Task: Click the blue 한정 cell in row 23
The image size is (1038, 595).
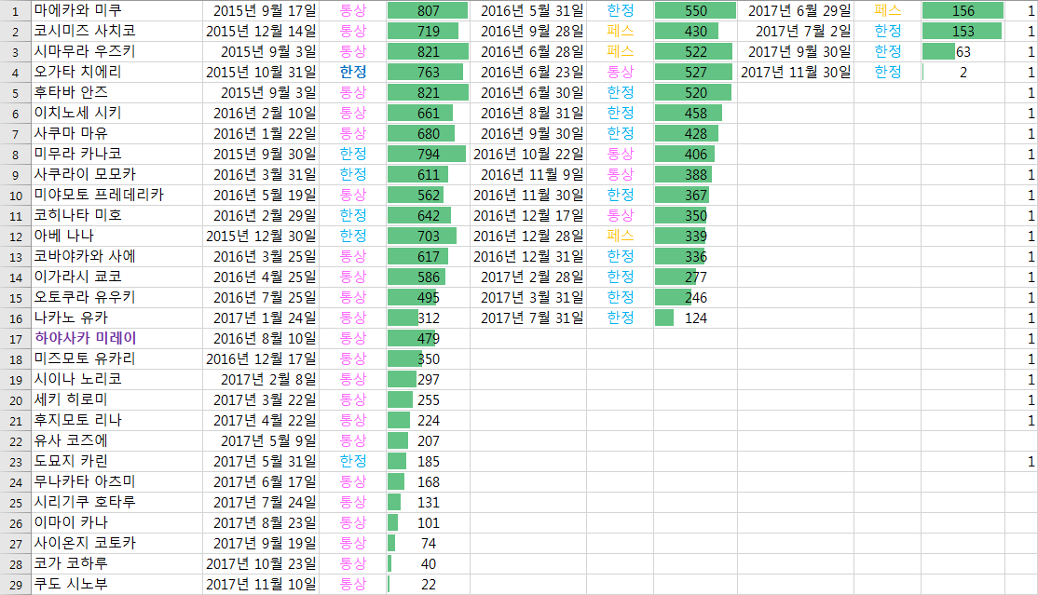Action: pos(353,462)
